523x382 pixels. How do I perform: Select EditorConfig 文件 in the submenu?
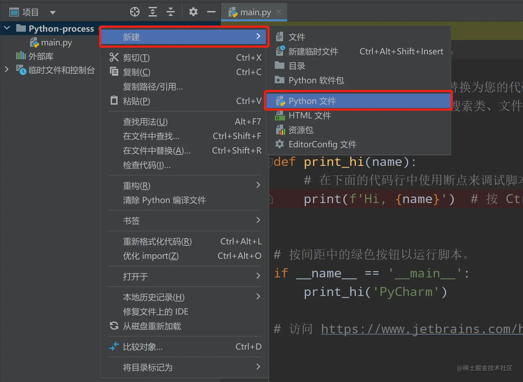point(359,144)
